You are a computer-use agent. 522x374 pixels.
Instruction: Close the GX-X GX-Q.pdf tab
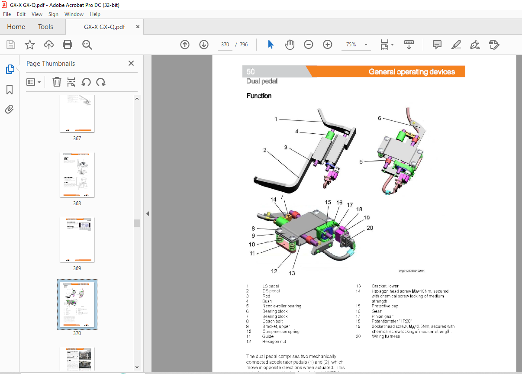(138, 27)
